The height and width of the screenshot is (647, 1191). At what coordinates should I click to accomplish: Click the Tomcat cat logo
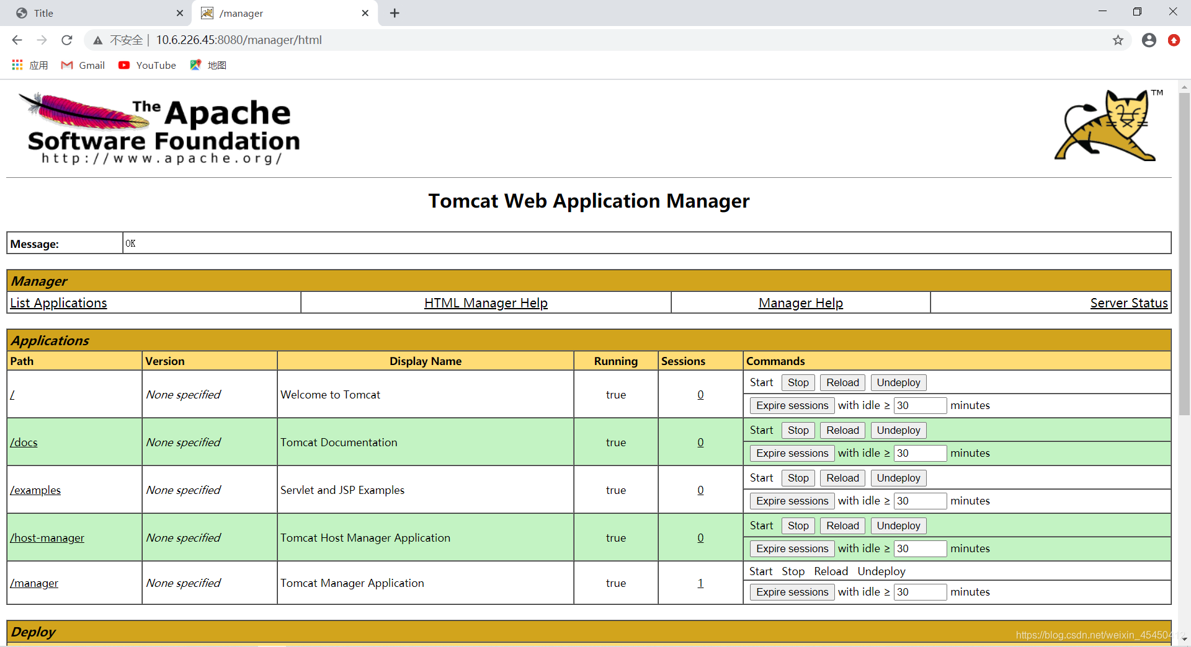(x=1108, y=125)
